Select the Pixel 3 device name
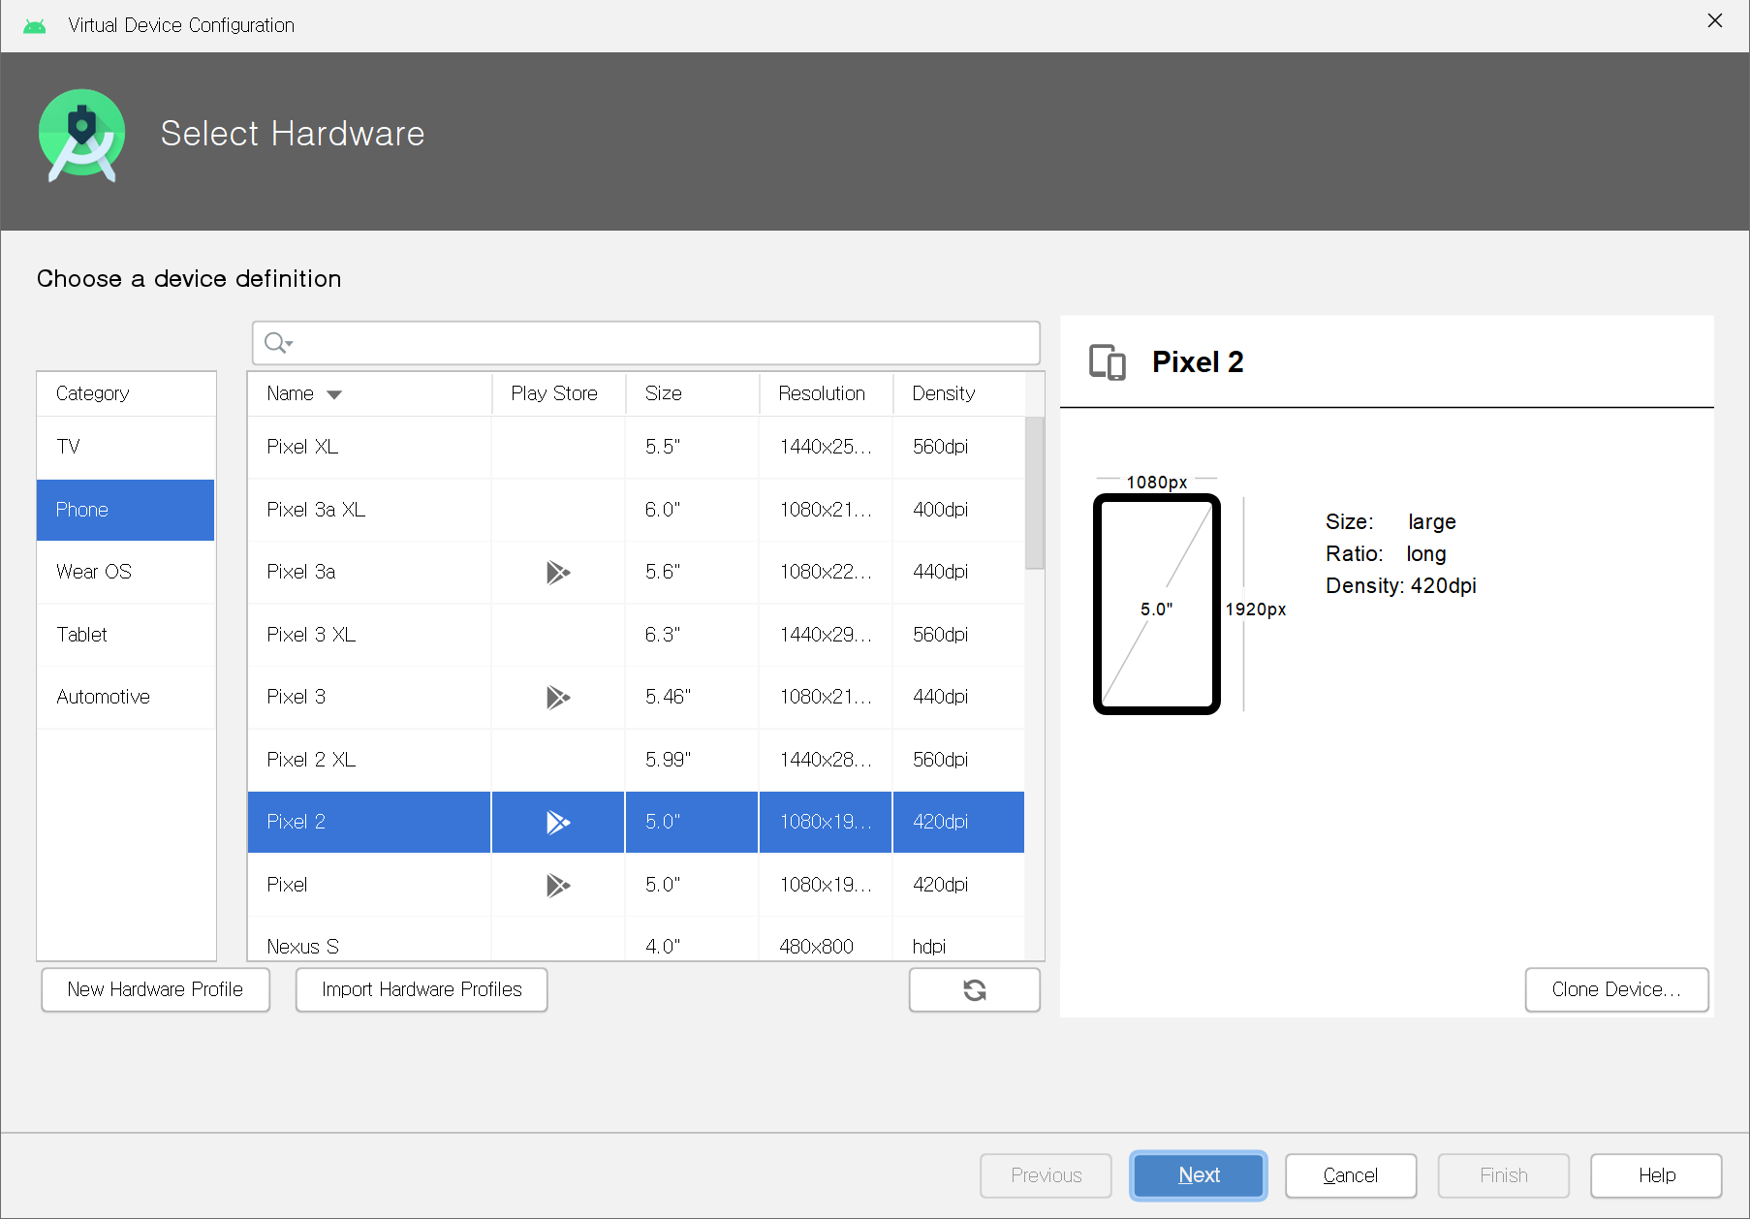 [297, 697]
